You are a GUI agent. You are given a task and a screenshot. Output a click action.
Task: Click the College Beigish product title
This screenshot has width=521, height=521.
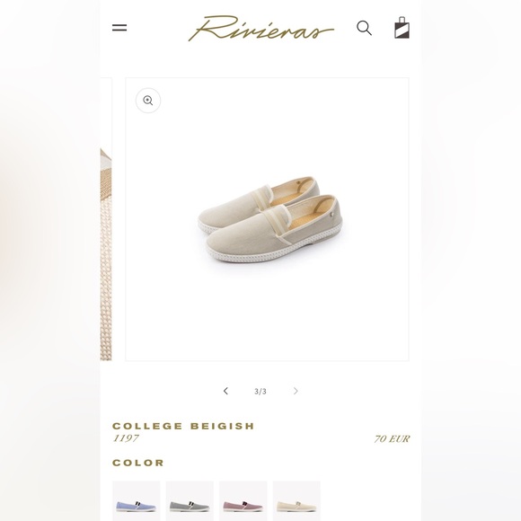click(183, 426)
